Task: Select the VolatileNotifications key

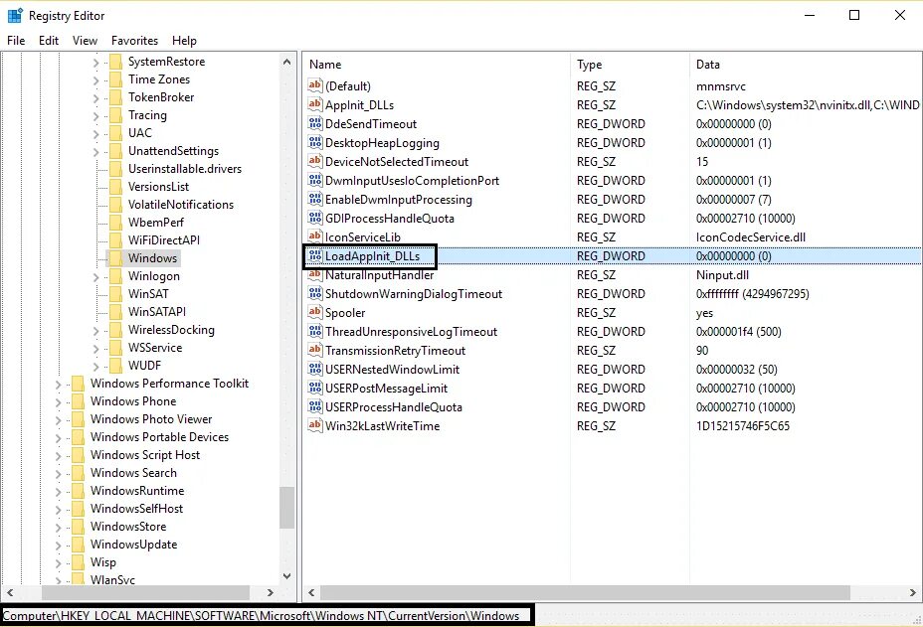Action: (x=181, y=204)
